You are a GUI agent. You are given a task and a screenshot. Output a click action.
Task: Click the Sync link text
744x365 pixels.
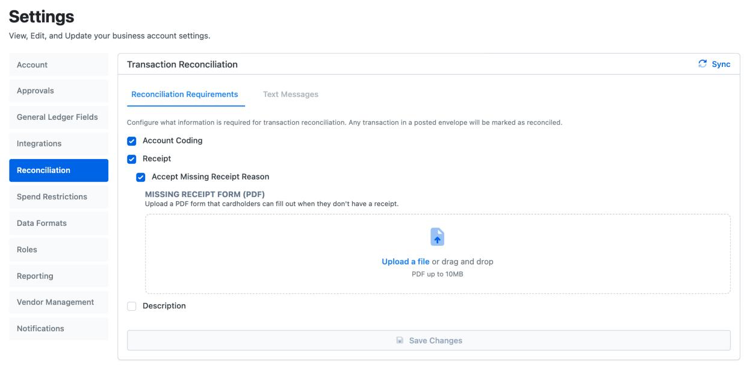[x=721, y=64]
